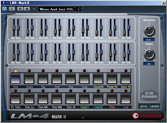The width and height of the screenshot is (167, 123).
Task: Hit the Tom Lo pad
Action: click(29, 99)
